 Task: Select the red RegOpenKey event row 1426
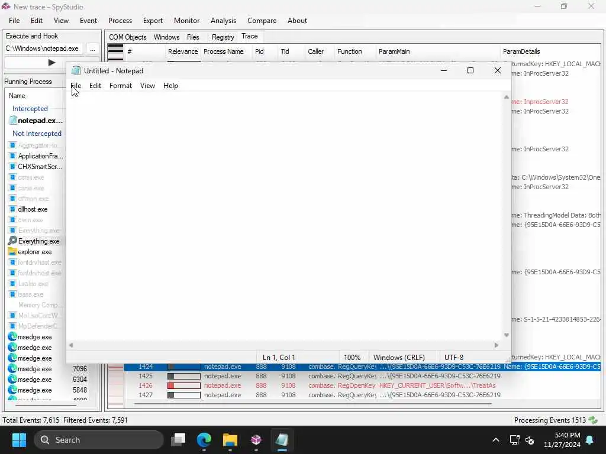click(362, 385)
